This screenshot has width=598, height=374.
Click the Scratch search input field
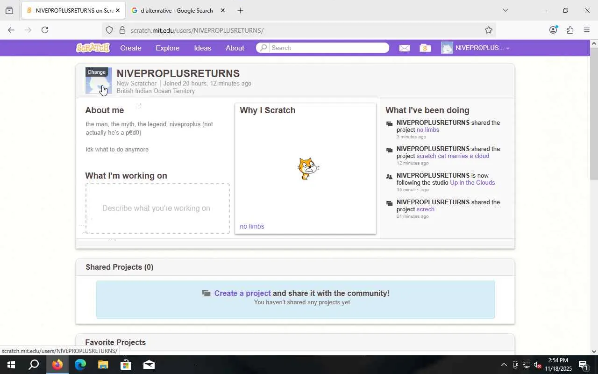tap(329, 48)
